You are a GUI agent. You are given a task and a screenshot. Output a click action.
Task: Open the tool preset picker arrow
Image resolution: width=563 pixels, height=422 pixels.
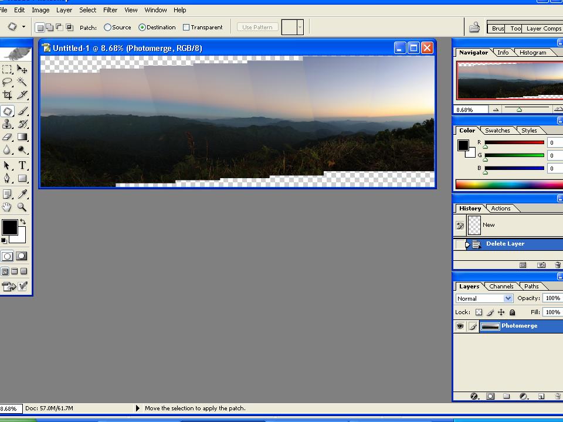click(23, 27)
